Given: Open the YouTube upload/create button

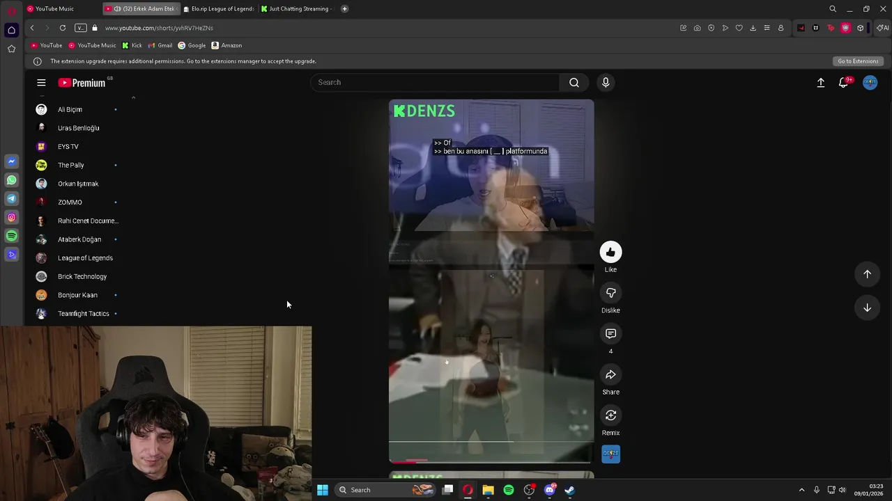Looking at the screenshot, I should tap(821, 82).
